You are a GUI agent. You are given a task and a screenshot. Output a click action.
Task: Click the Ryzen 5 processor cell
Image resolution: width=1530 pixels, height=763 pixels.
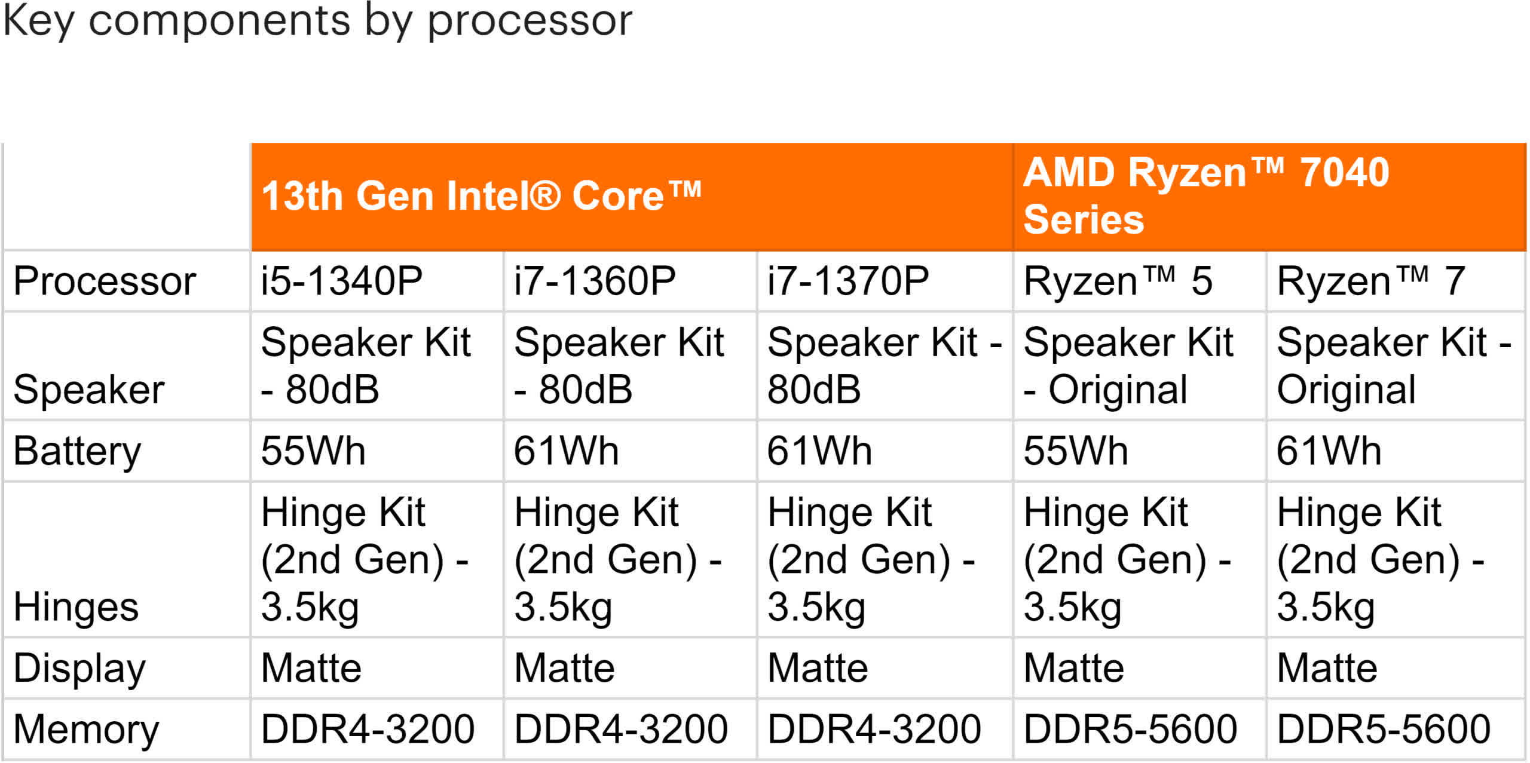coord(1140,281)
